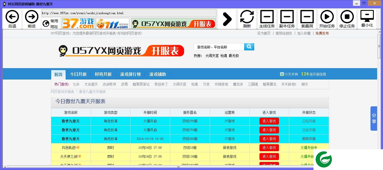This screenshot has width=383, height=170.
Task: Open the 6711.com shortcut banner
Action: pyautogui.click(x=113, y=24)
